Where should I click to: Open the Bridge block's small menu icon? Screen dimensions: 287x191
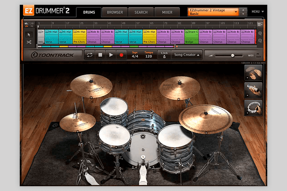point(187,32)
